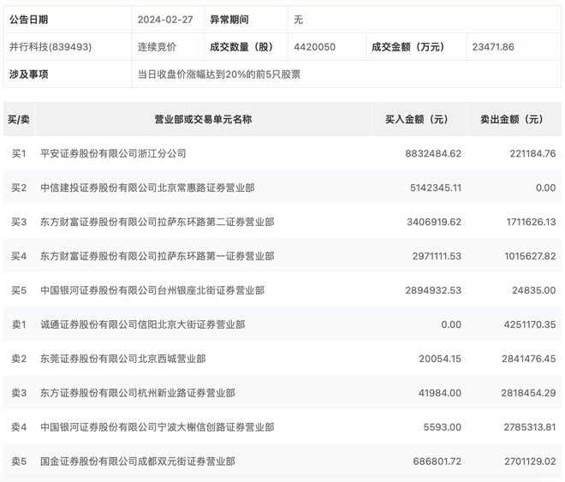
Task: Click the 买2 row label
Action: tap(19, 187)
